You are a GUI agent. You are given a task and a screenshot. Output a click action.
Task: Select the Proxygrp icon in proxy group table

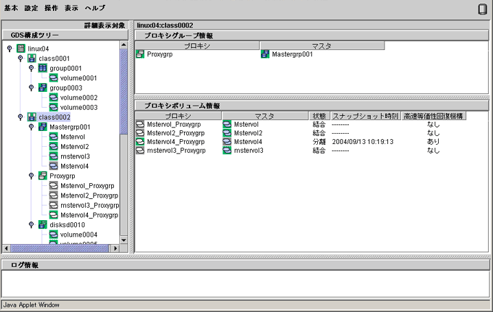140,54
